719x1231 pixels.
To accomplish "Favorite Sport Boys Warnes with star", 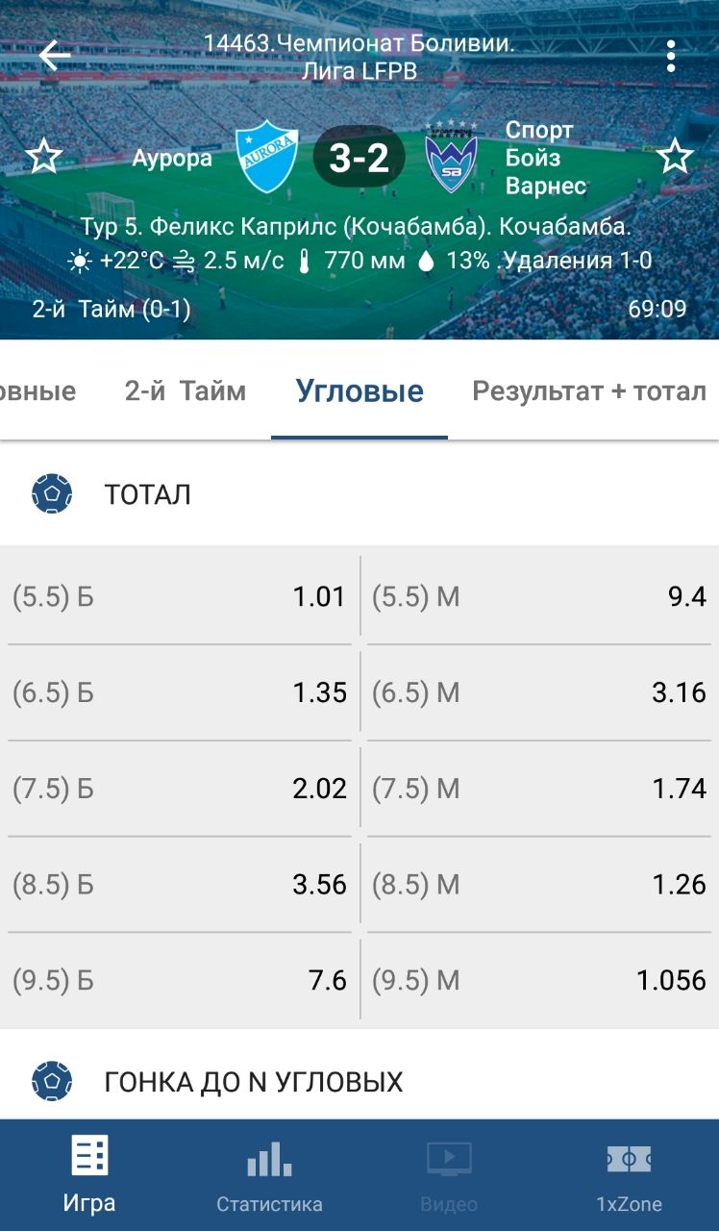I will click(675, 157).
